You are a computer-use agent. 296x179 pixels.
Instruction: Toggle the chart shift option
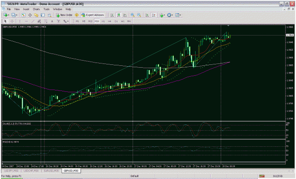153,15
